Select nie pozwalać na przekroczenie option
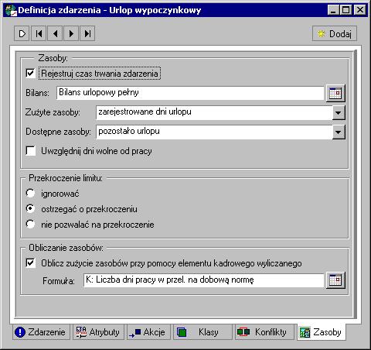 (30, 224)
